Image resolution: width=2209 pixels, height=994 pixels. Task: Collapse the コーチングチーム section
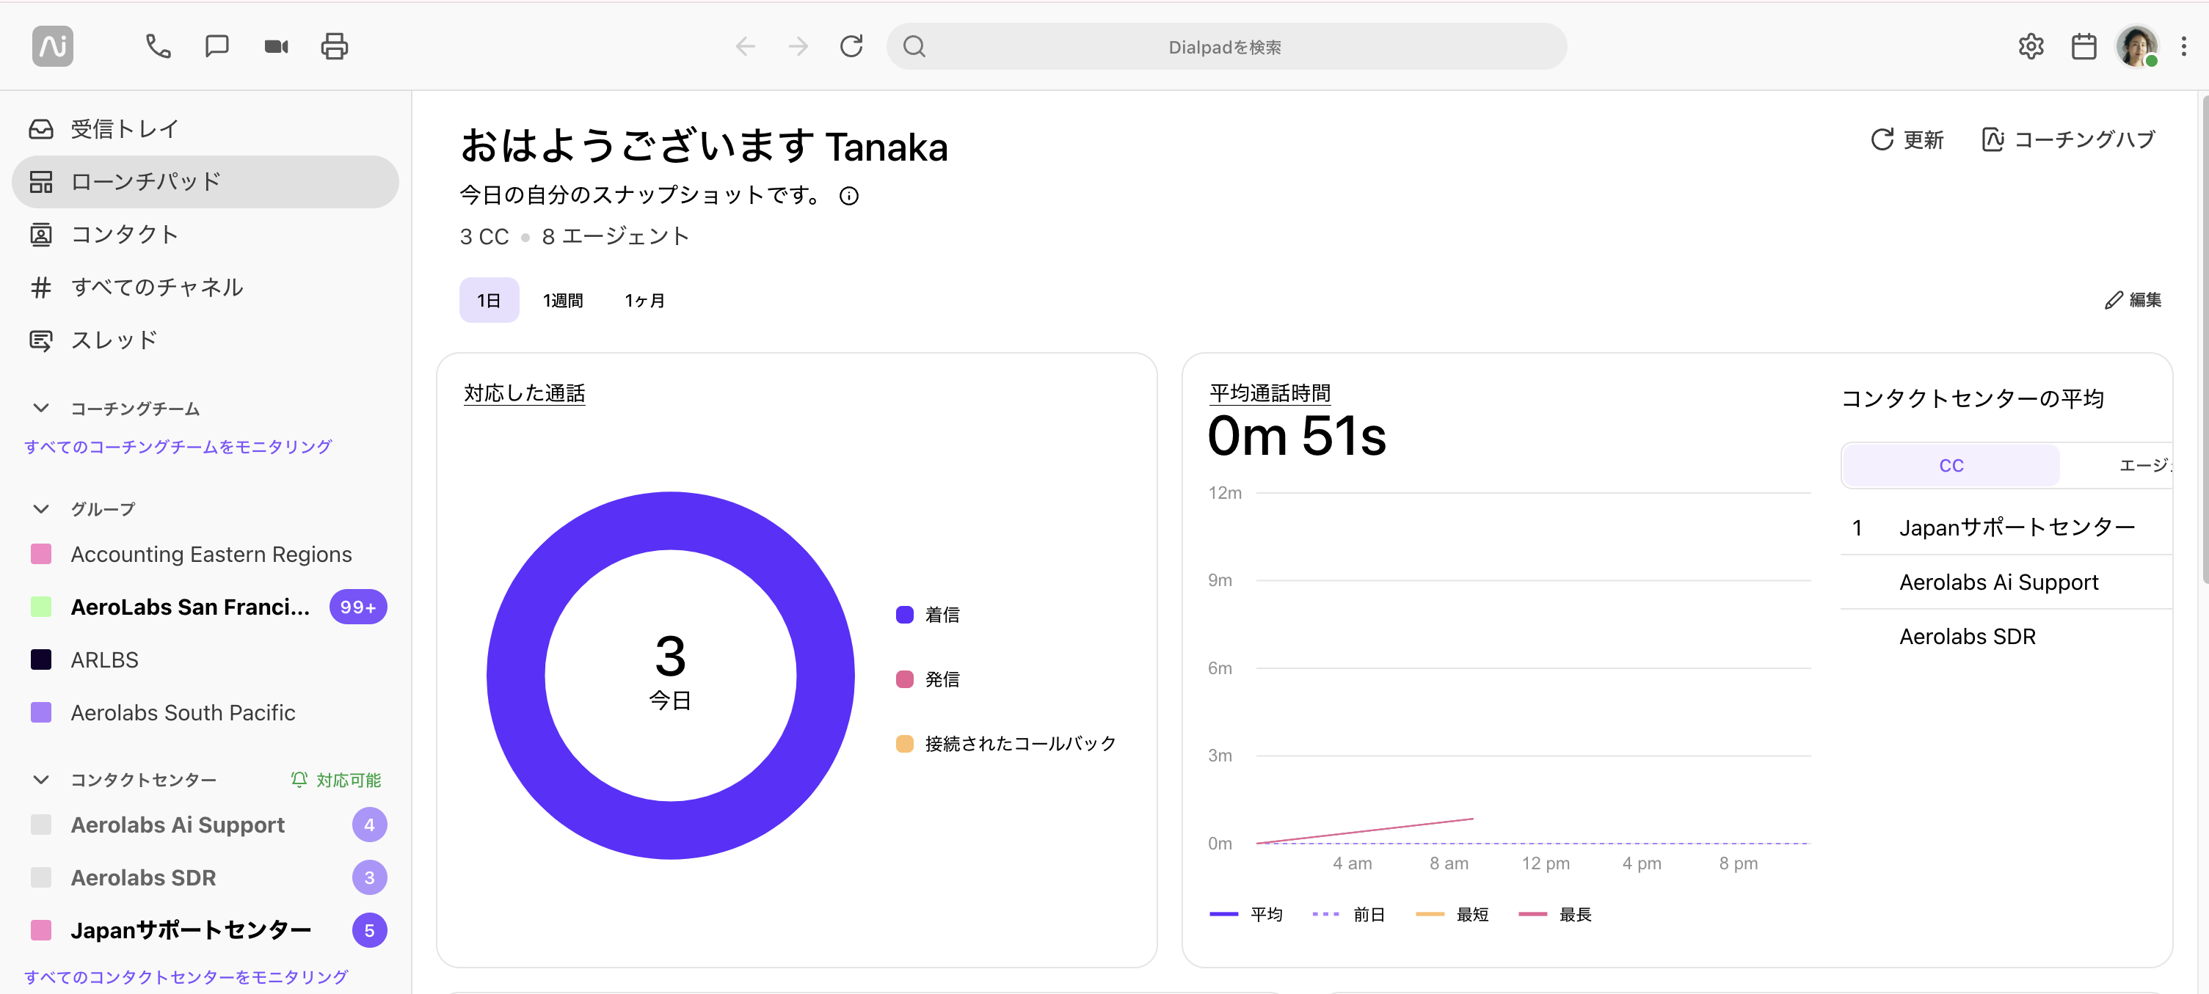(40, 409)
